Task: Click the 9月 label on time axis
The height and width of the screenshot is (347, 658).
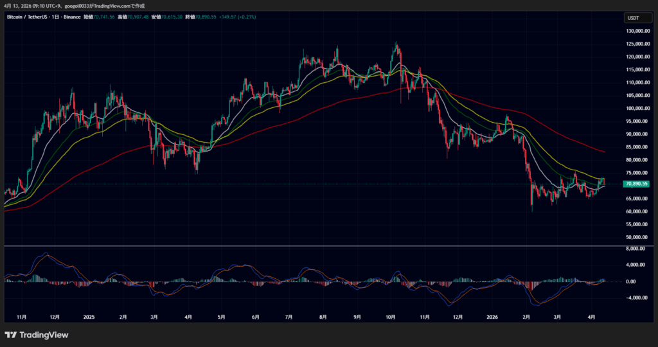Action: click(357, 317)
